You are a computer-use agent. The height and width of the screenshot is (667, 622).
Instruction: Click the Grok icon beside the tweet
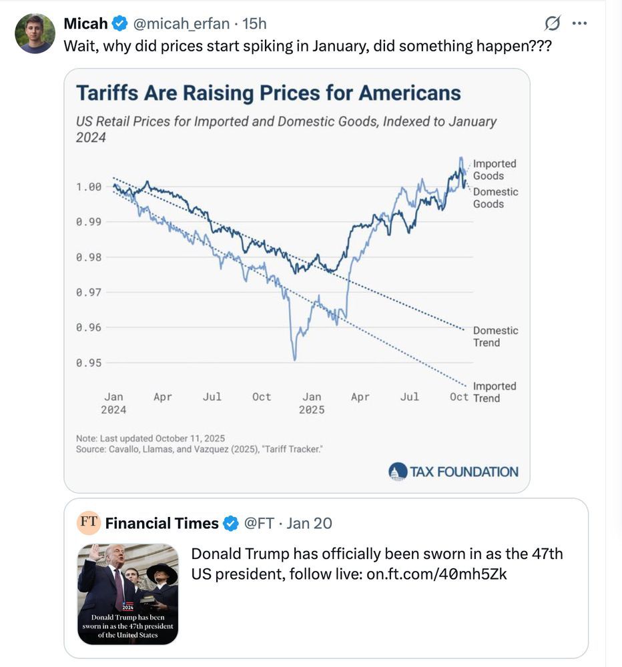[552, 24]
